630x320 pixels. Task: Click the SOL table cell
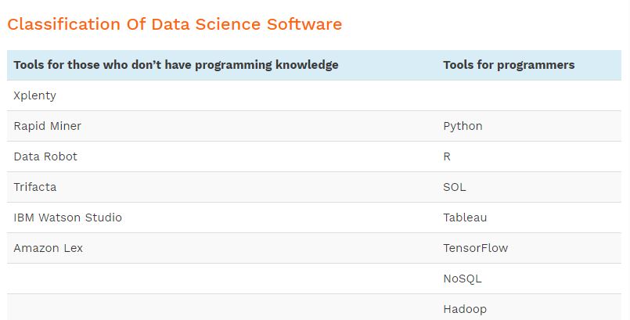[454, 187]
